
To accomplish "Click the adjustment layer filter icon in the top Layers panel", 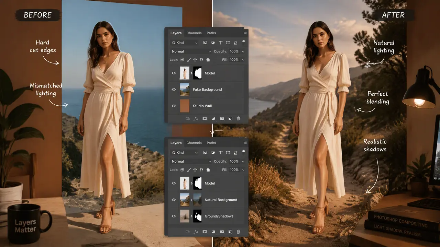I will coord(213,43).
